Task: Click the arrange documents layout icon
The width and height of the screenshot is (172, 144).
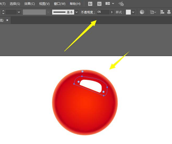Action: (108, 4)
